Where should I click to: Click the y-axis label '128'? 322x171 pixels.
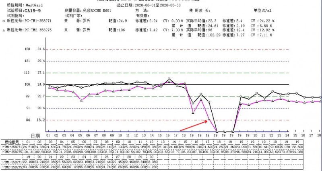pos(27,49)
